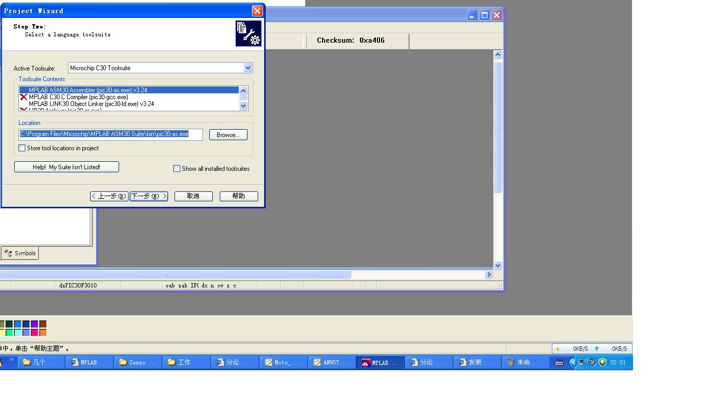Click the volume speaker tray icon
The width and height of the screenshot is (720, 405).
point(593,362)
